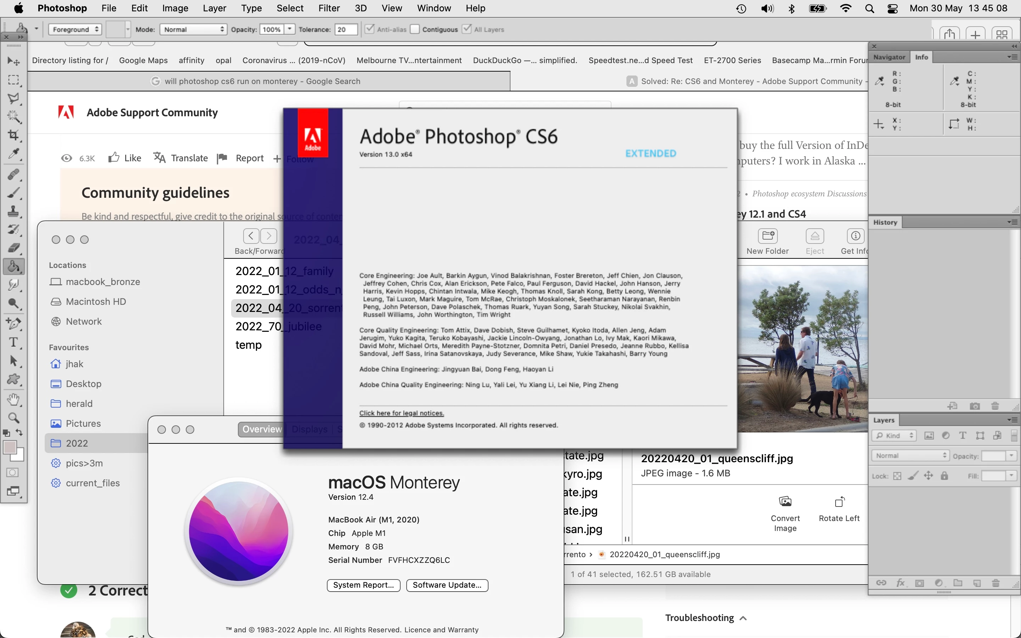Viewport: 1021px width, 638px height.
Task: Toggle the Anti-alias checkbox
Action: point(370,29)
